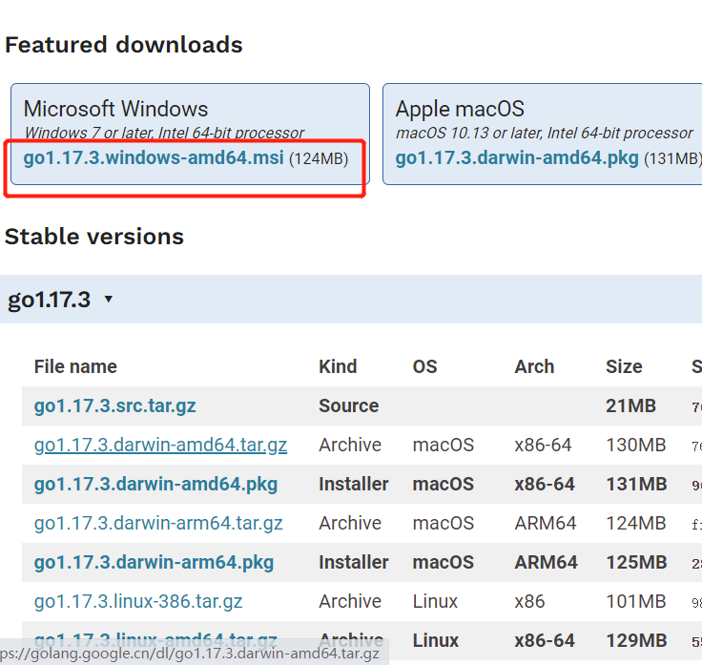Click Installer cell in darwin-amd64.pkg row
702x665 pixels.
coord(354,484)
